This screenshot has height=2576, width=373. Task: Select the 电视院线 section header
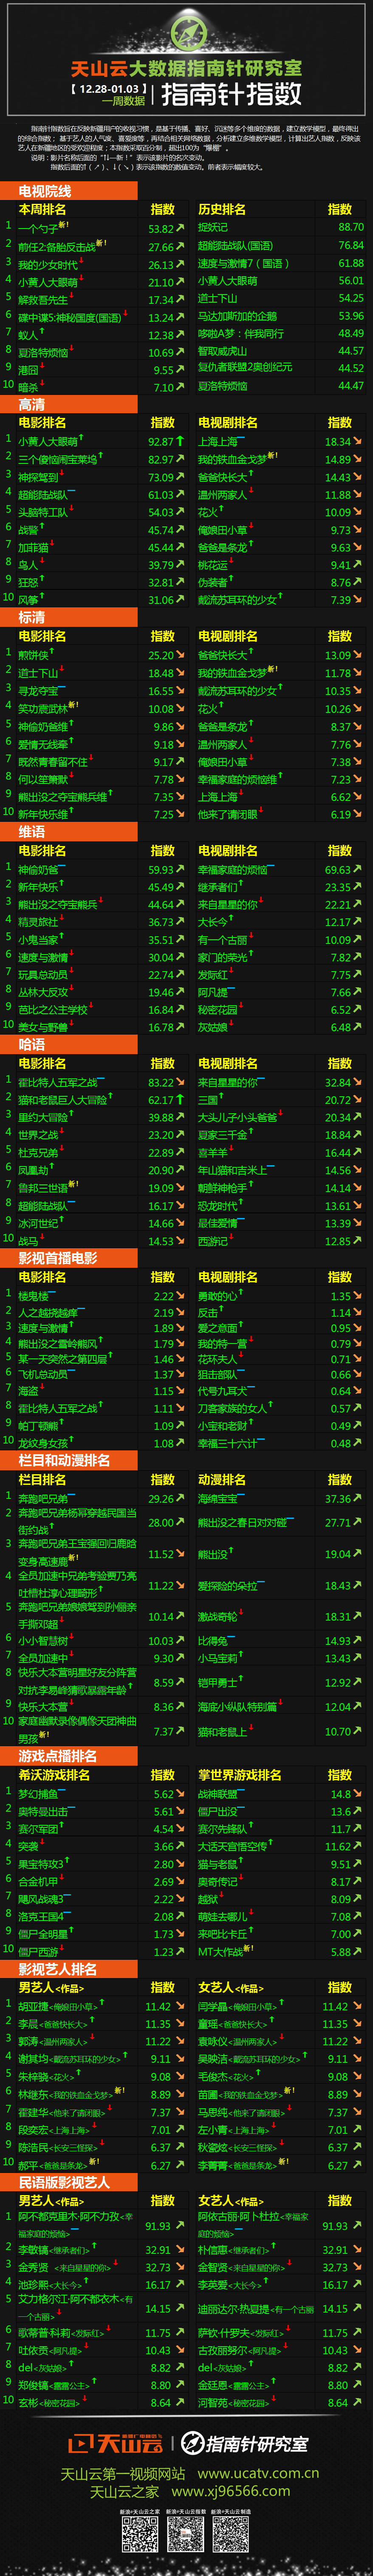point(69,191)
